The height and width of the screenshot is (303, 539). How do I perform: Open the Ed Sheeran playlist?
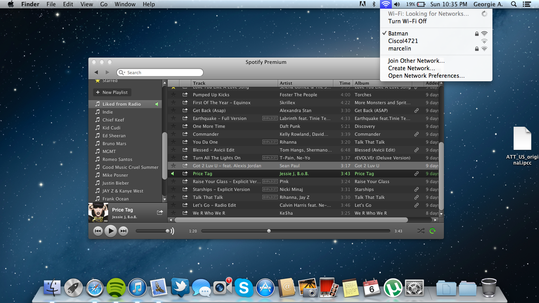[125, 136]
